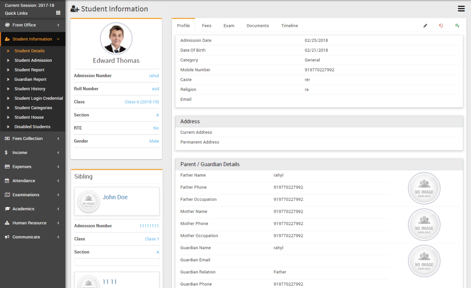Click Edward Thomas's profile photo

click(x=116, y=38)
